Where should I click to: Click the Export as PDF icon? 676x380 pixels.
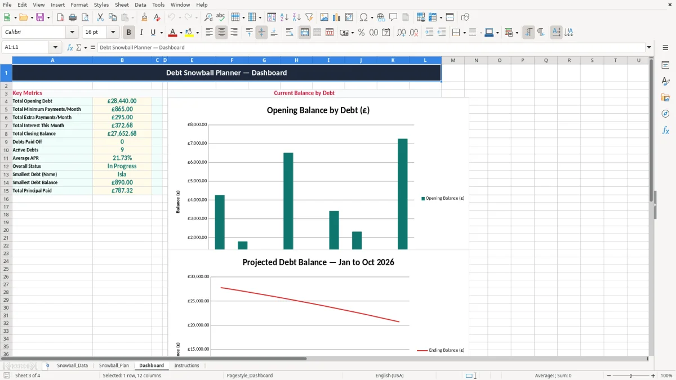[60, 17]
